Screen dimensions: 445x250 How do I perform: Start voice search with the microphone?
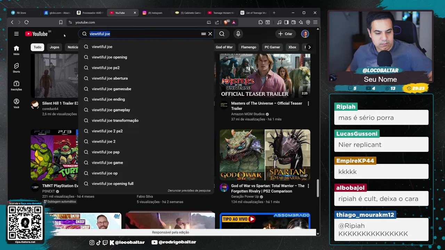pos(238,34)
